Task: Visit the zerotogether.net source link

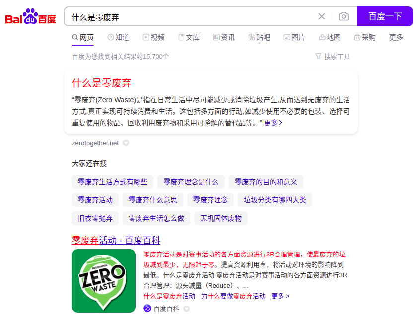Action: click(95, 143)
